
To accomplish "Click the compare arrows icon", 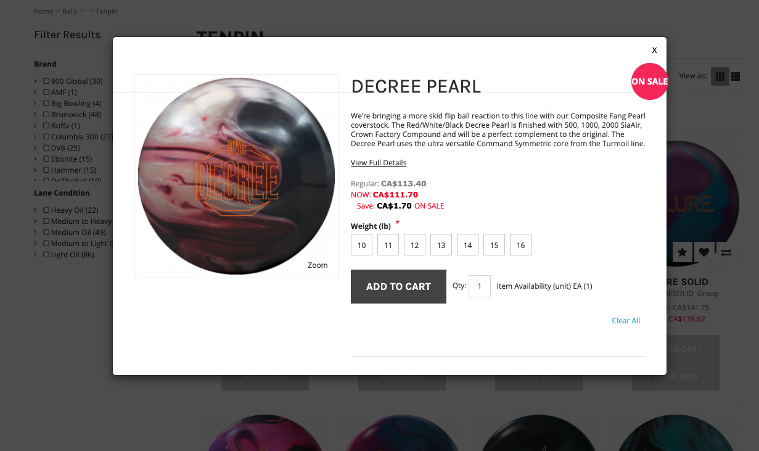I will tap(726, 252).
